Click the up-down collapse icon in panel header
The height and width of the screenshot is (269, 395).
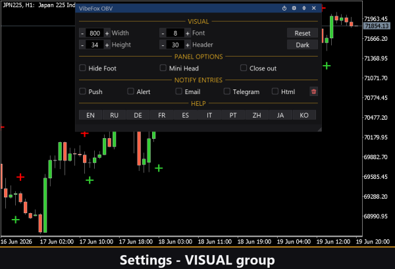304,9
